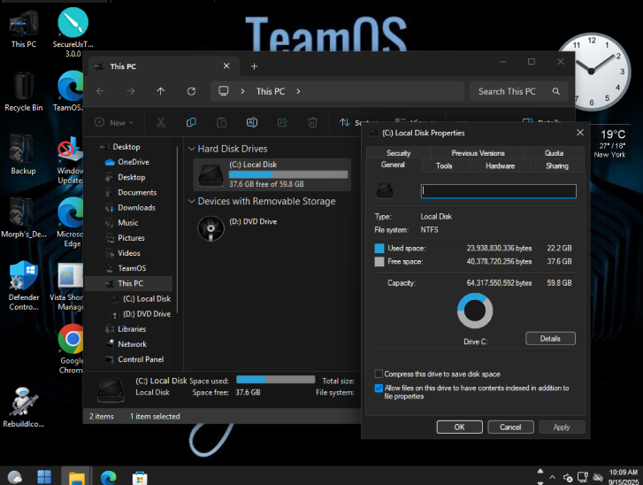The width and height of the screenshot is (643, 485).
Task: Switch to the Previous Versions tab
Action: coord(478,153)
